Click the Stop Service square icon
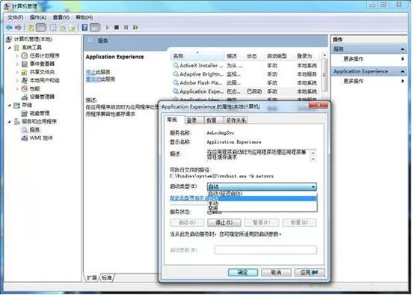Image resolution: width=412 pixels, height=295 pixels. [117, 28]
